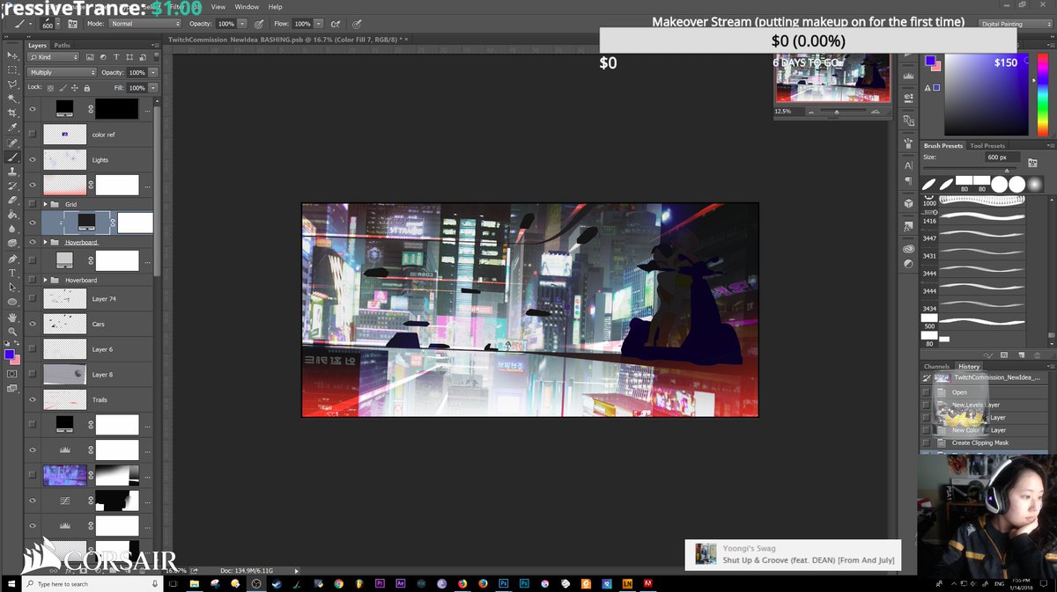
Task: Select the Lasso tool
Action: pos(12,84)
